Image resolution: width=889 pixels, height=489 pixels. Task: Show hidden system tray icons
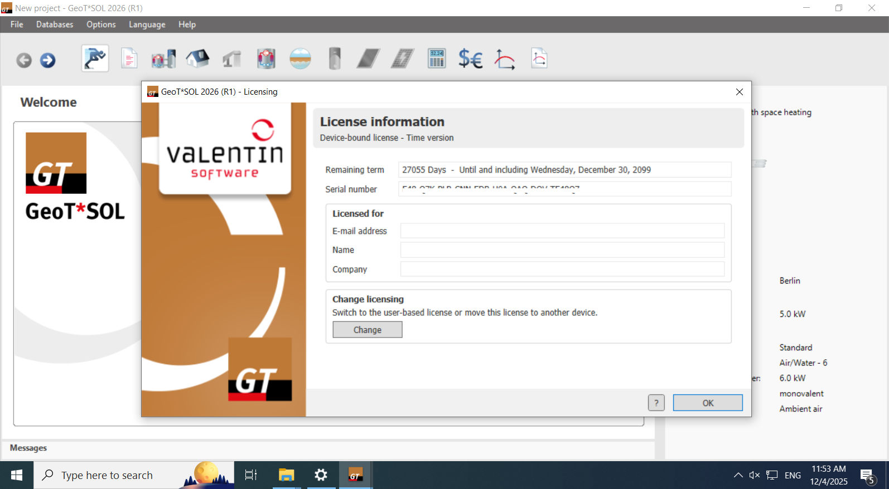(x=738, y=475)
